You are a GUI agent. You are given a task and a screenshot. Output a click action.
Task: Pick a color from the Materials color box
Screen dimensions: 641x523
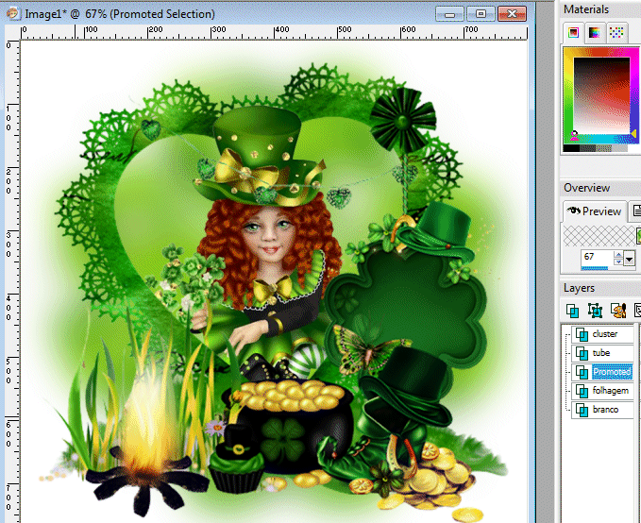(601, 94)
